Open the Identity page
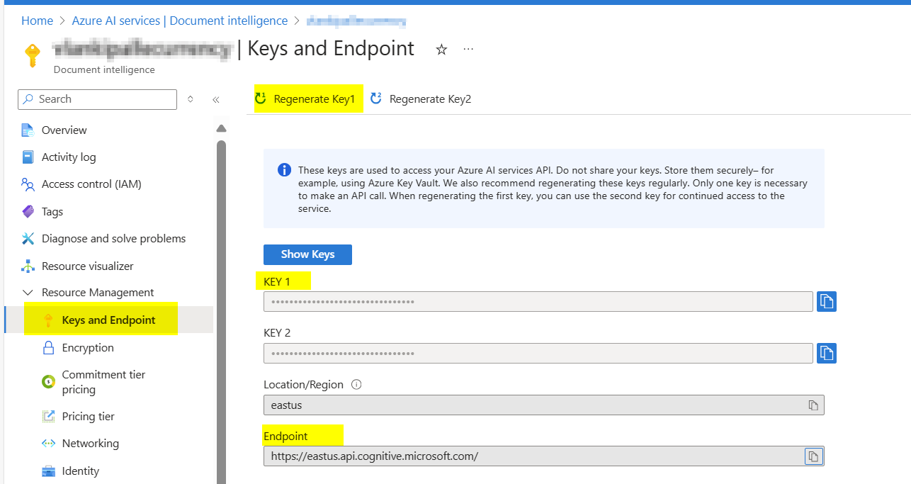 80,471
